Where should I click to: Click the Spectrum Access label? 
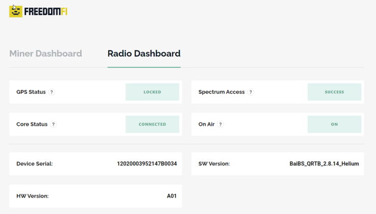click(222, 92)
